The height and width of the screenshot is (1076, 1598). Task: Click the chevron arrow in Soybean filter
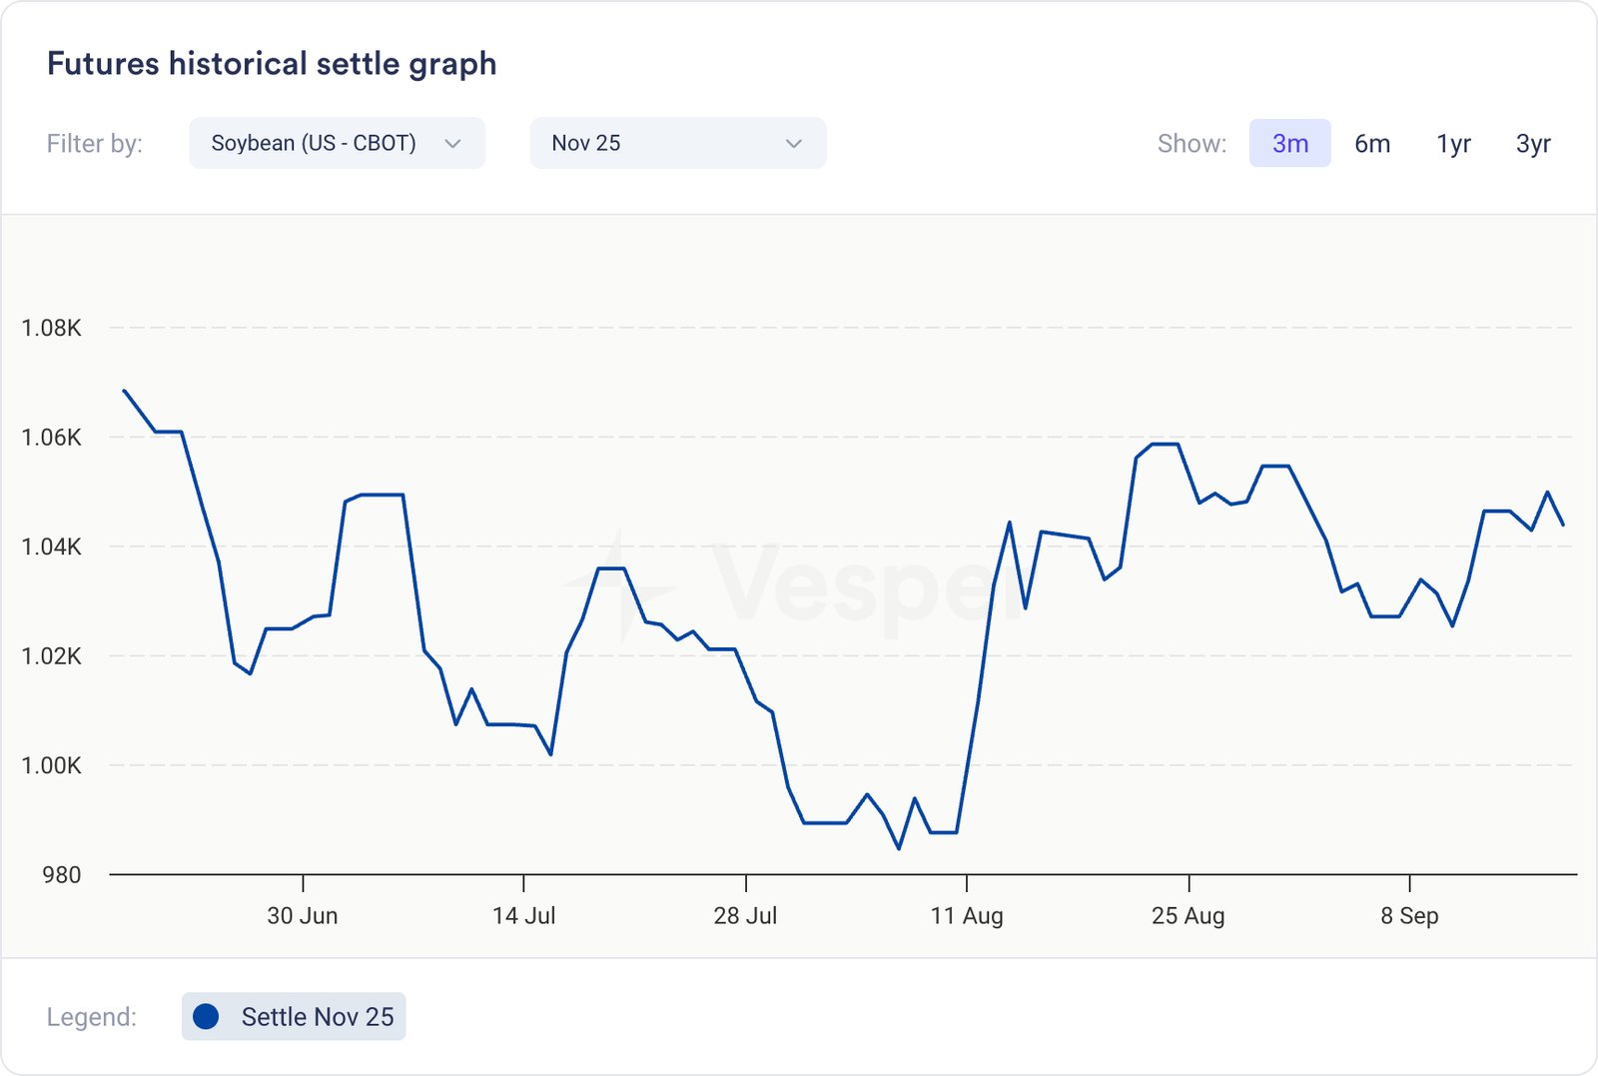click(x=452, y=144)
